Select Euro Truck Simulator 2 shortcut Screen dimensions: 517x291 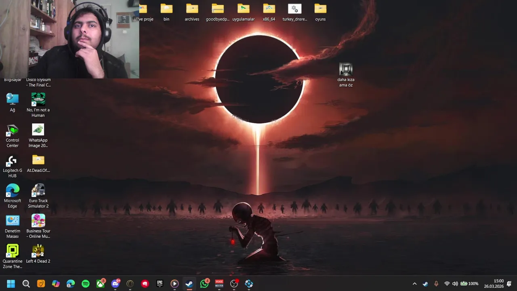click(x=38, y=196)
